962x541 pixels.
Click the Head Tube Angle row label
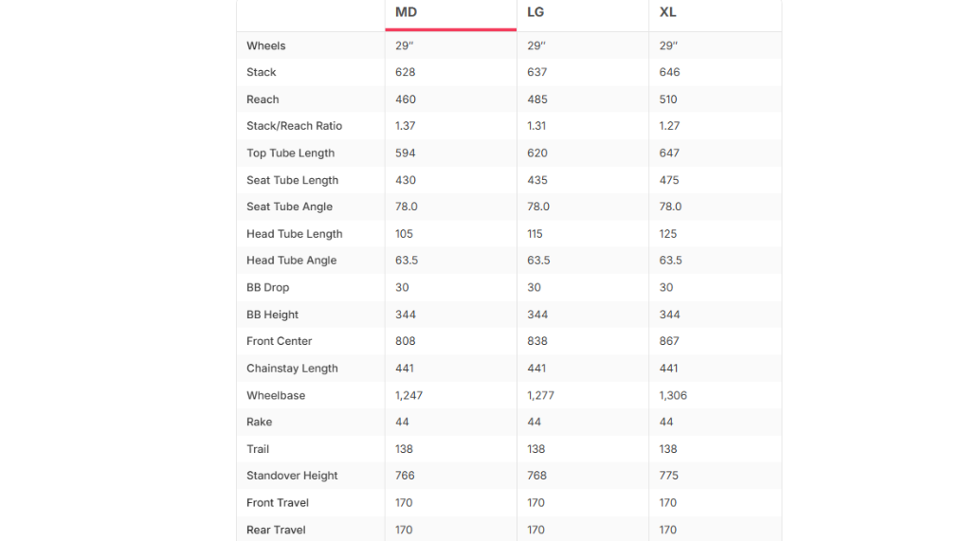(x=291, y=261)
